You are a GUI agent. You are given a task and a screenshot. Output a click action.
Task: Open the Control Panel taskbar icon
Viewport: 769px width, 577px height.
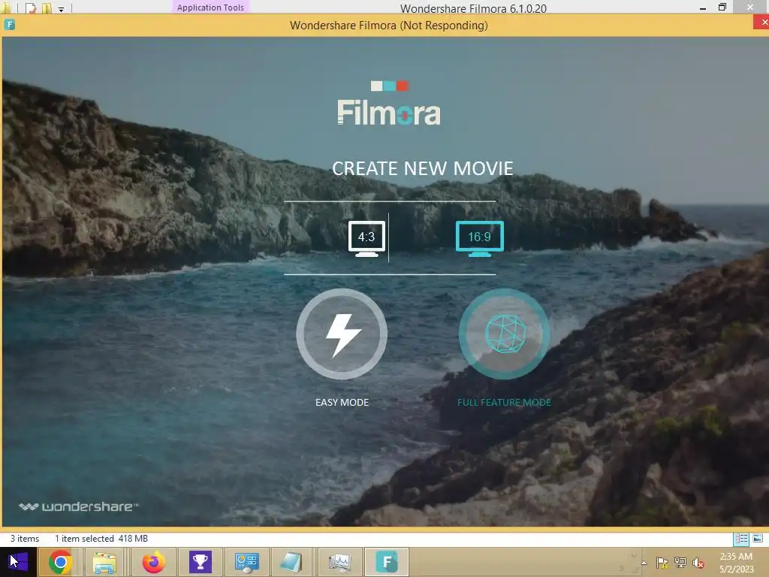[246, 562]
